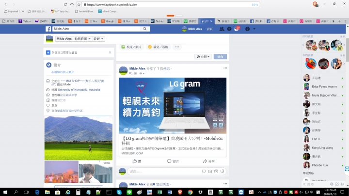Open the browser home page icon

tap(72, 4)
